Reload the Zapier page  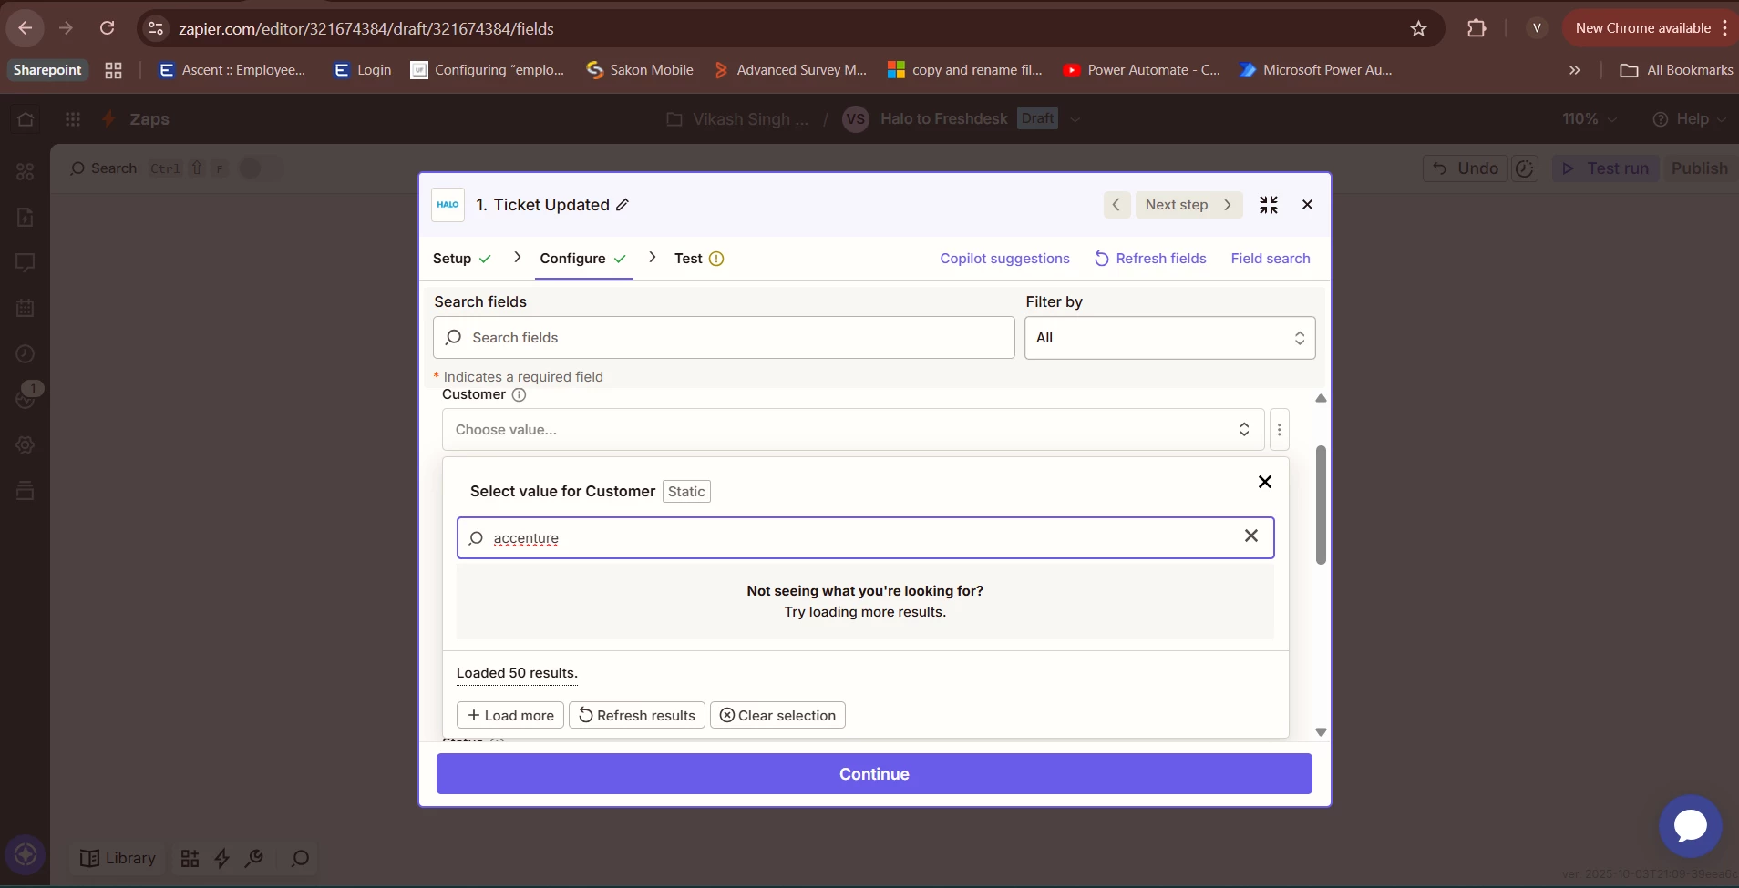point(107,28)
